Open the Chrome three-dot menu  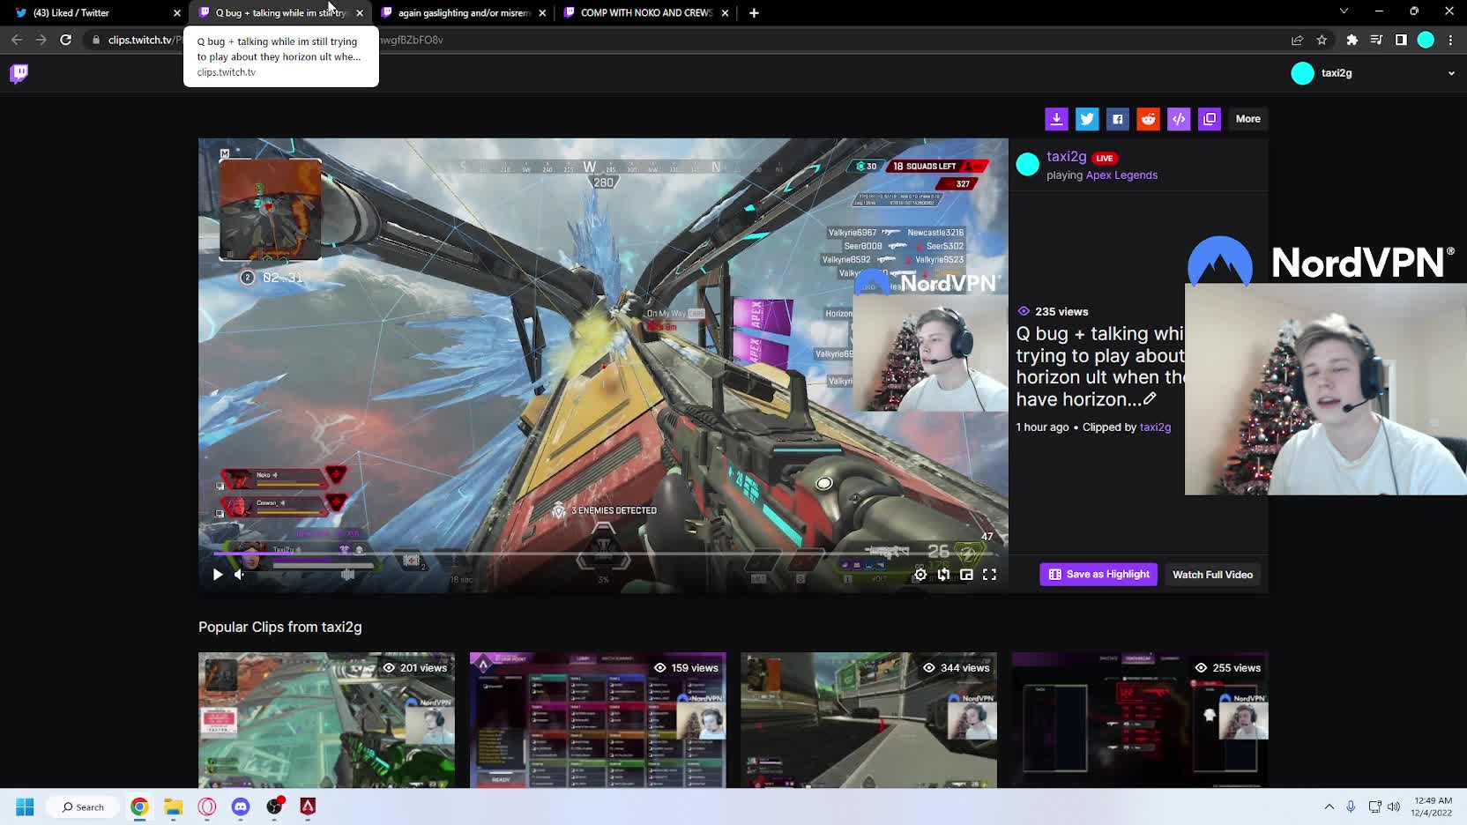(x=1450, y=40)
